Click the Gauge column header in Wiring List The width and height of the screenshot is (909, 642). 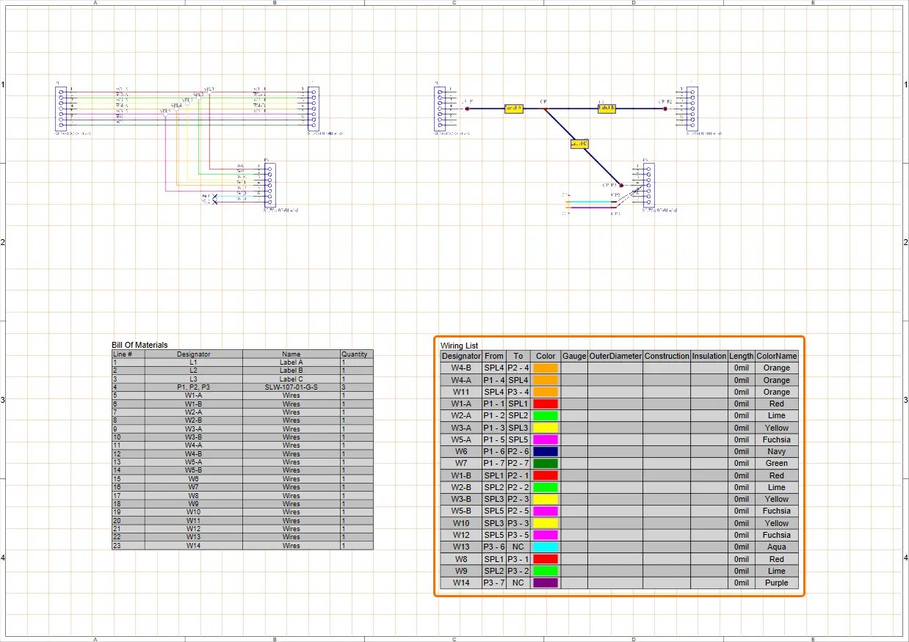(x=574, y=356)
